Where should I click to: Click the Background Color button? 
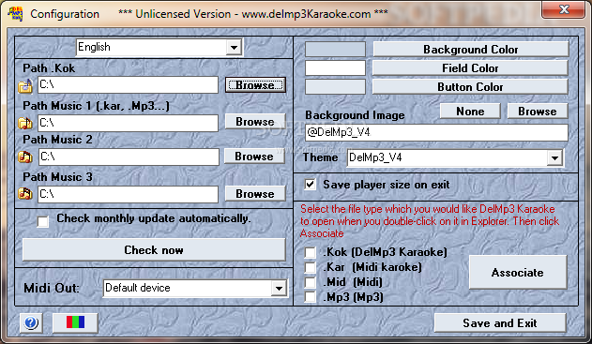[x=470, y=49]
